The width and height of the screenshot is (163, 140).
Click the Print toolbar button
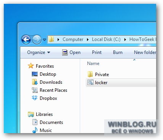[x=97, y=52]
